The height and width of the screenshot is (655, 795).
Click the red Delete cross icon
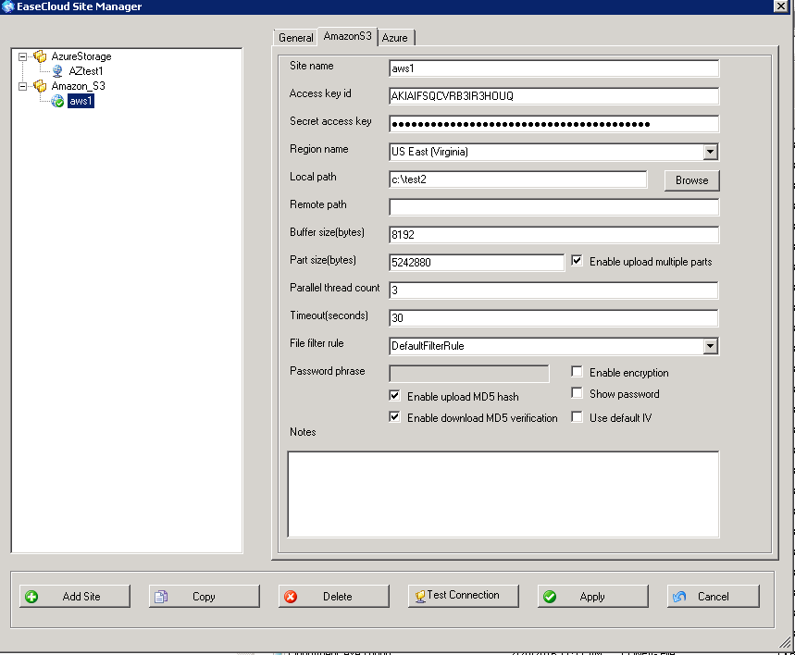tap(291, 597)
